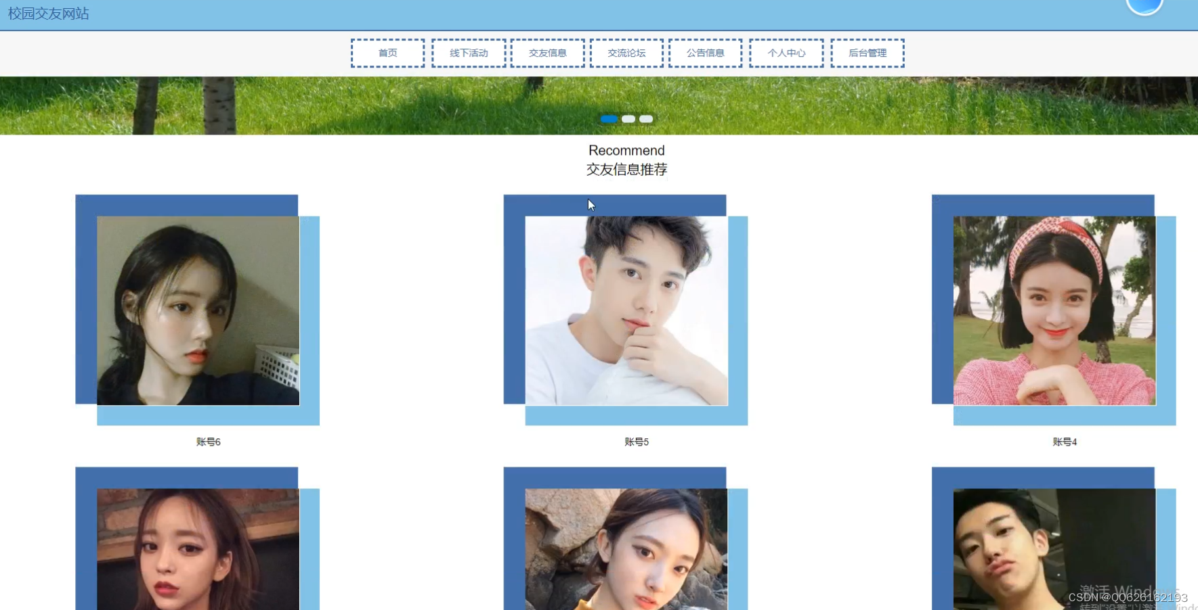This screenshot has height=610, width=1198.
Task: Select the first blue carousel indicator dot
Action: pos(609,119)
